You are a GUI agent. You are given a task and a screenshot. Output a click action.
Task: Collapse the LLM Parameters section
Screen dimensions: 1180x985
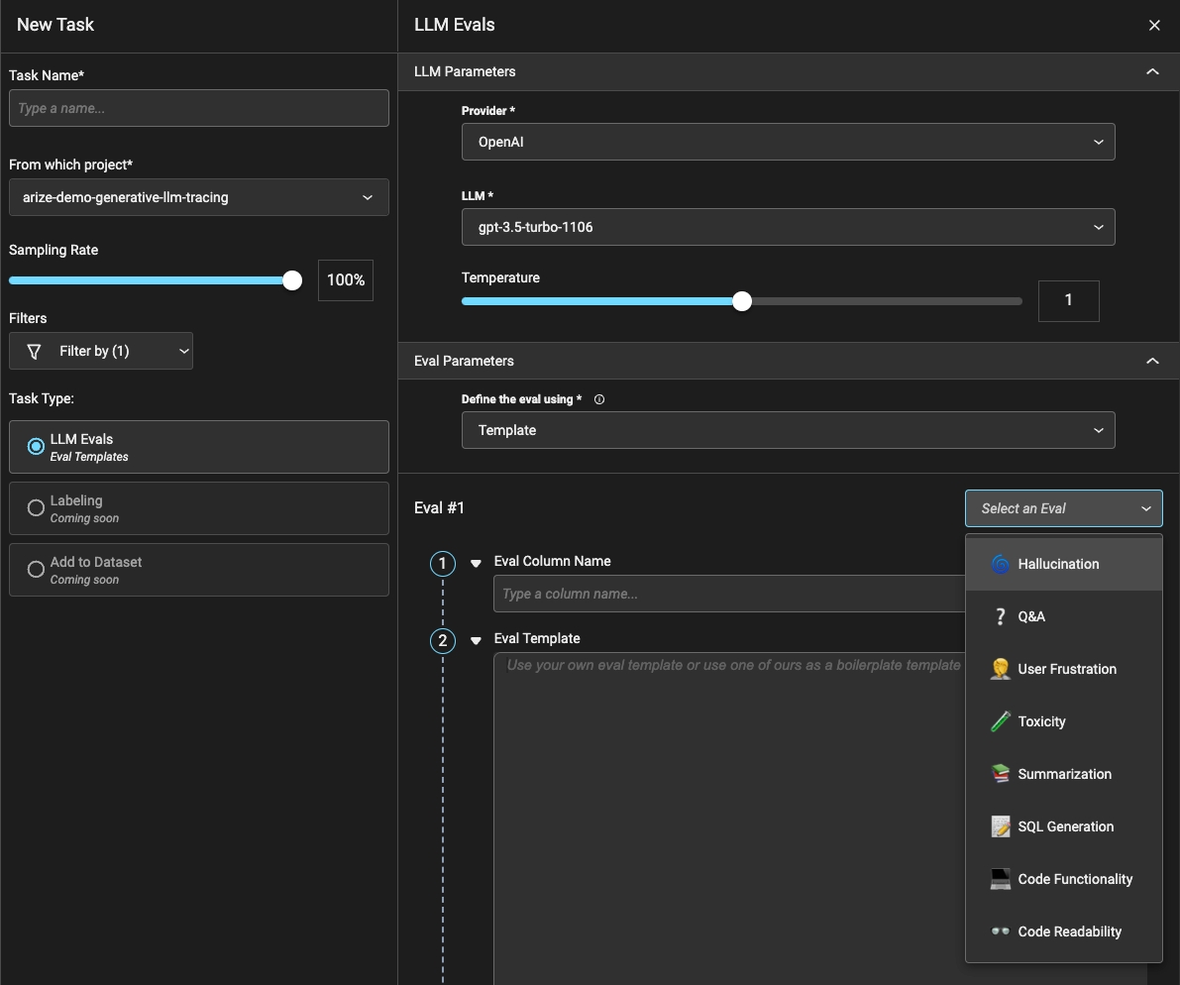(1151, 71)
